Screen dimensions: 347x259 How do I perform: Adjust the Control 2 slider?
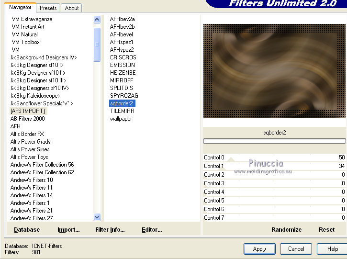pos(274,175)
